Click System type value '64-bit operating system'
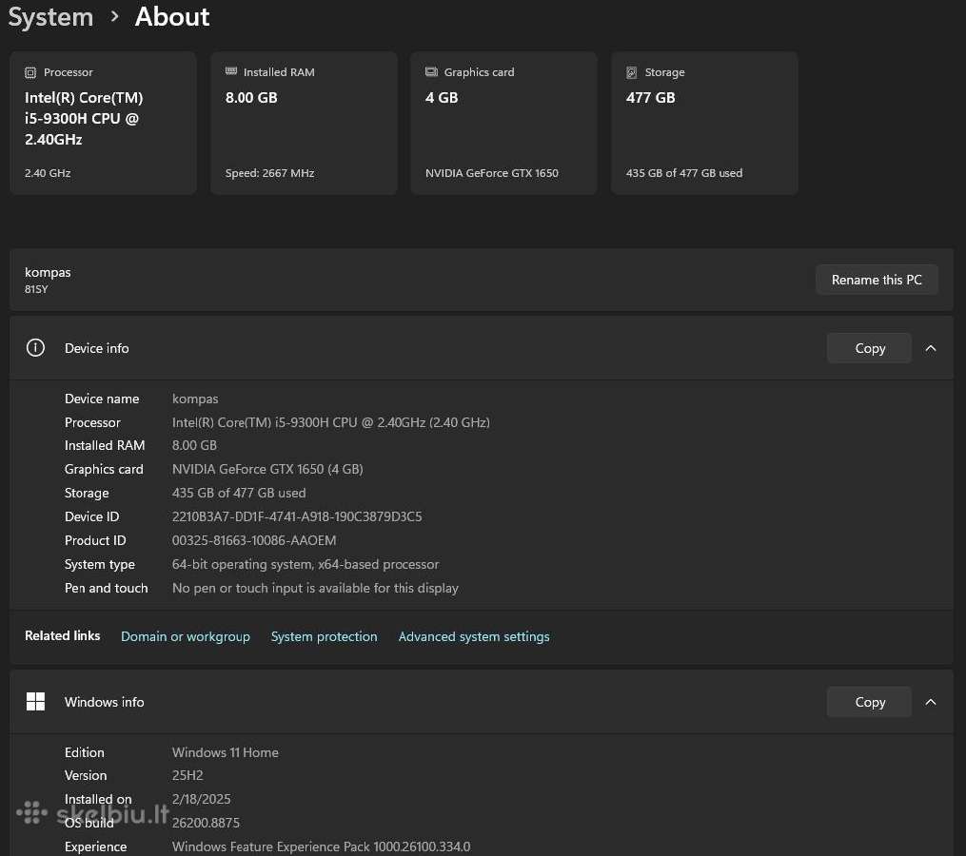 point(306,565)
